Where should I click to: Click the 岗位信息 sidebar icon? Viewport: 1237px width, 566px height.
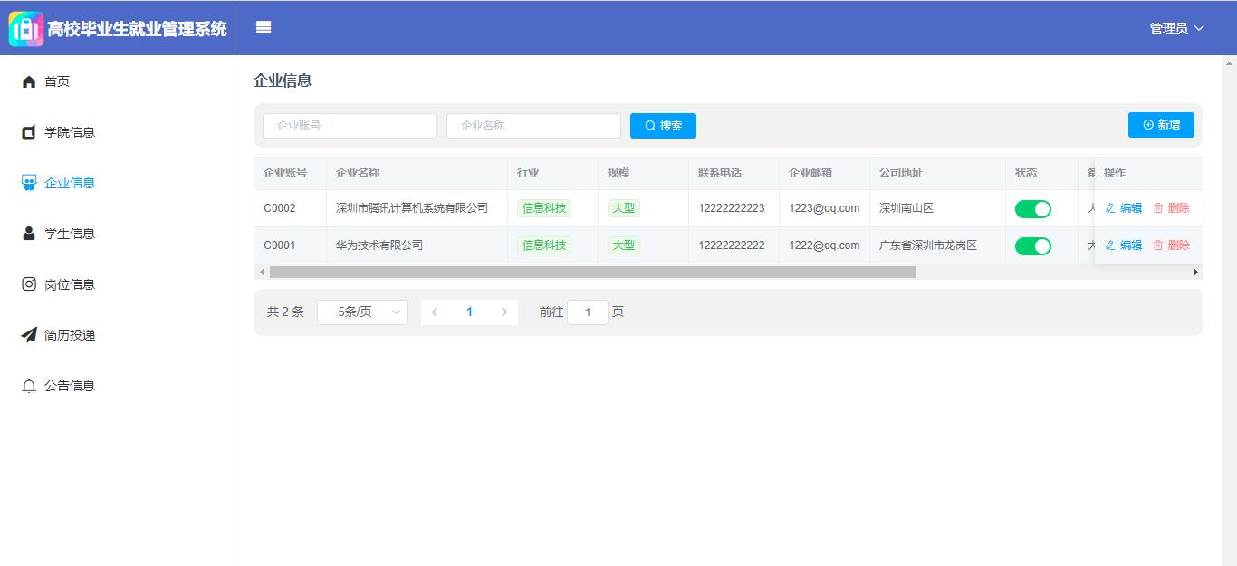29,284
